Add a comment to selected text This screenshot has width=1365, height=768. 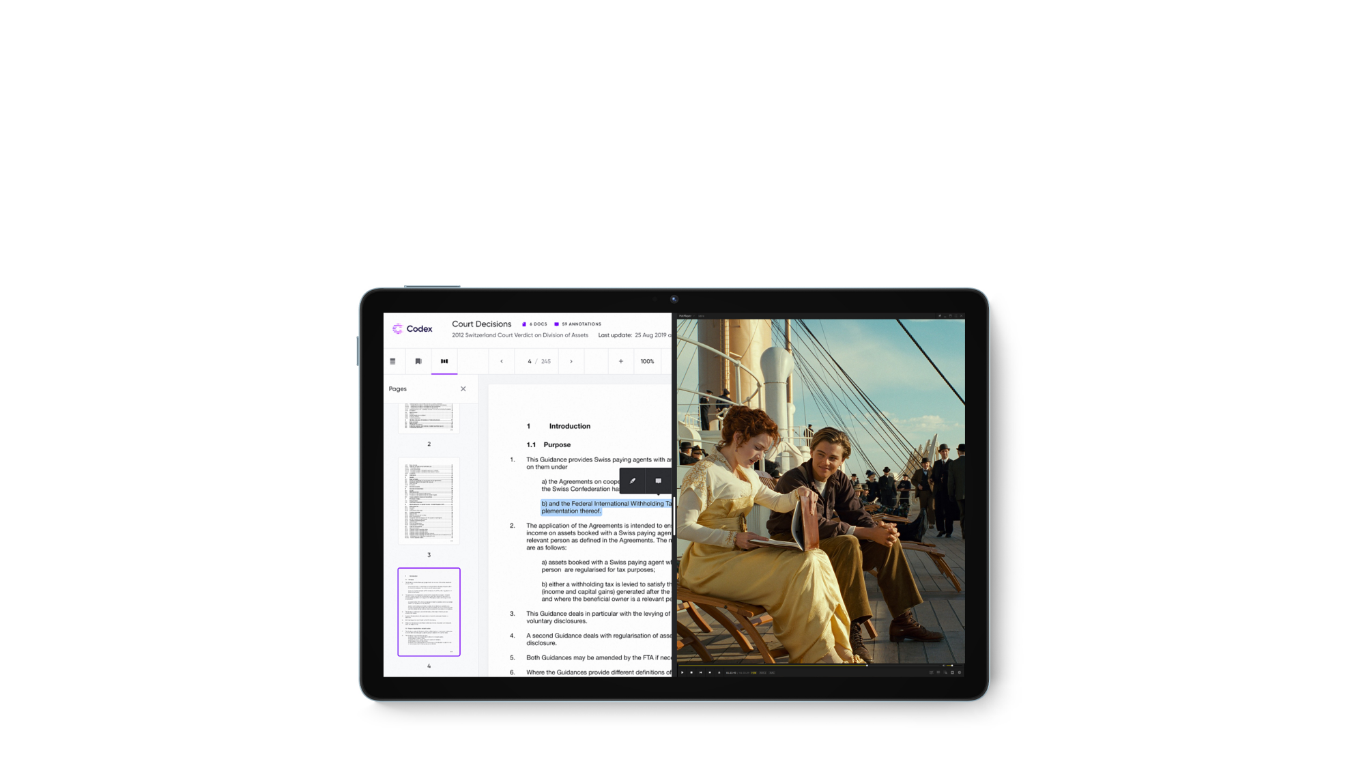[658, 481]
